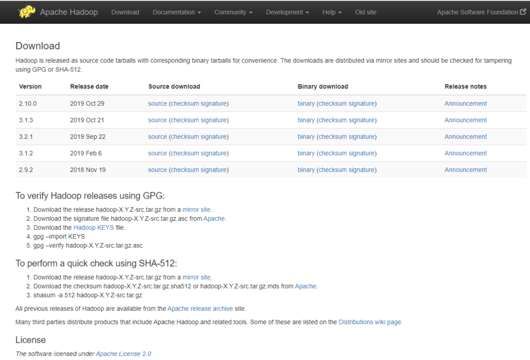Download binary for version 3.1.2
This screenshot has height=360, width=530.
[306, 153]
